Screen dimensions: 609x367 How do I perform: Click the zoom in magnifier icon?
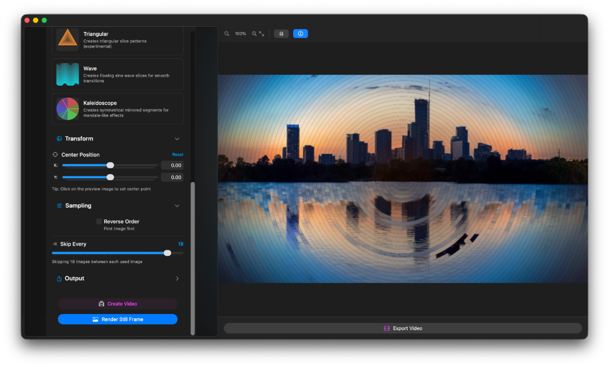254,34
